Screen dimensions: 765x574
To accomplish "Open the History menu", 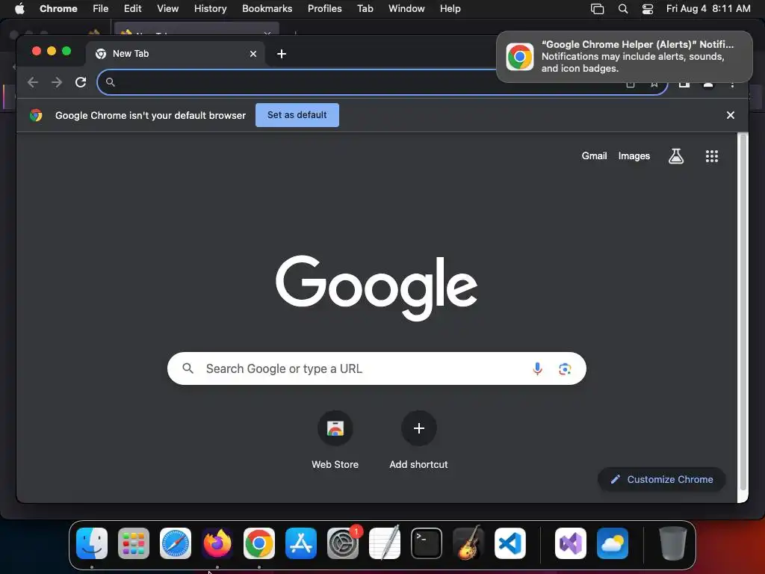I will click(x=210, y=9).
